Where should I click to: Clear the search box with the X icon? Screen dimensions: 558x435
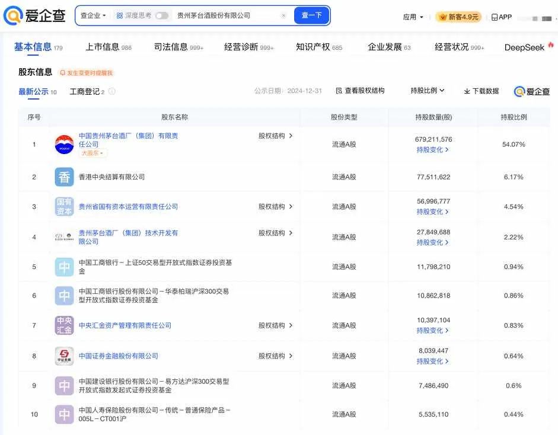(283, 15)
